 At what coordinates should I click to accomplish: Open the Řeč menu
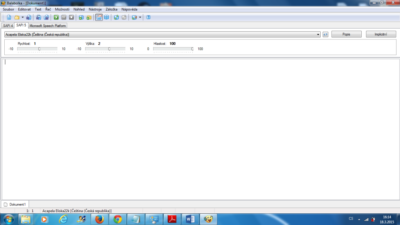pos(48,9)
